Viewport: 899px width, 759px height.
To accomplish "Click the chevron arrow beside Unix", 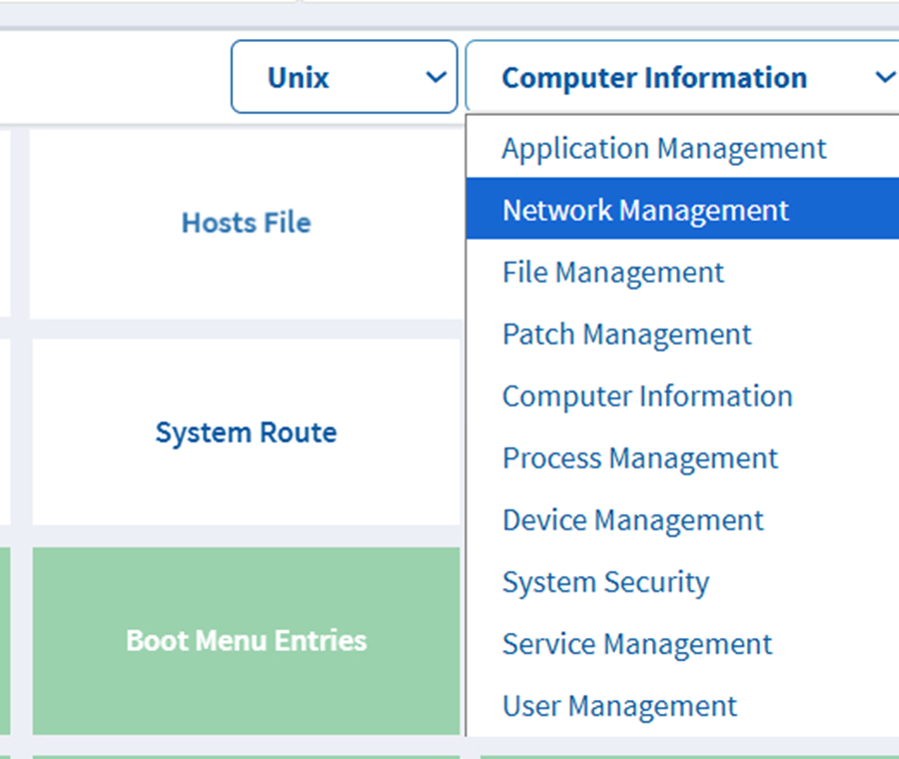I will 436,77.
